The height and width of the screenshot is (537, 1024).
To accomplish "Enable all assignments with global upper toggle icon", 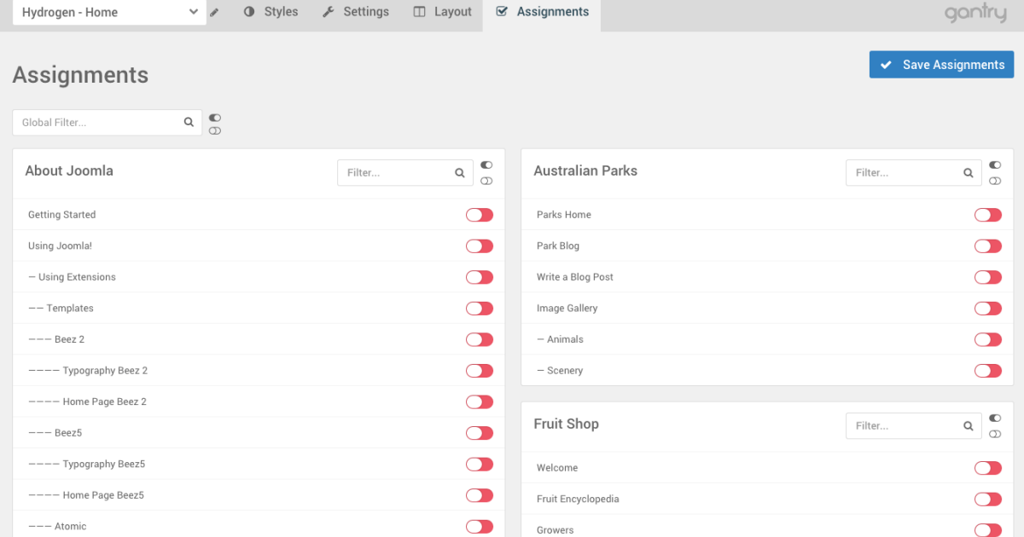I will pos(215,118).
